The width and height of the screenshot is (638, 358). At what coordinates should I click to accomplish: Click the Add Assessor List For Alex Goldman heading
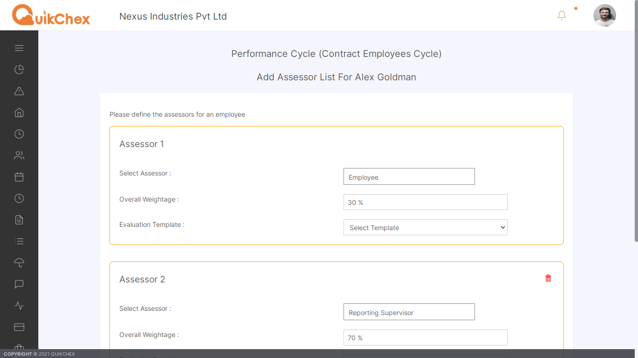(x=337, y=77)
